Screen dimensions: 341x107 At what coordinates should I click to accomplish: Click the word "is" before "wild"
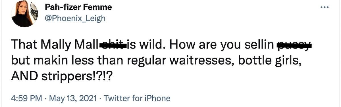tap(132, 45)
